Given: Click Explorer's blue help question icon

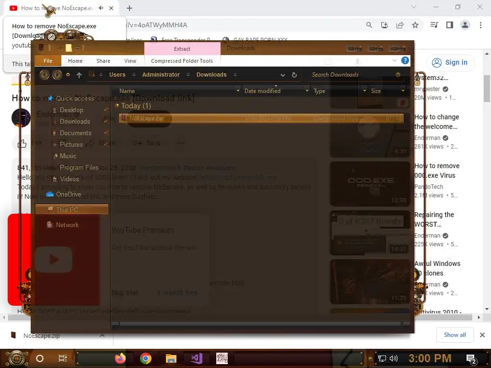Looking at the screenshot, I should click(405, 60).
